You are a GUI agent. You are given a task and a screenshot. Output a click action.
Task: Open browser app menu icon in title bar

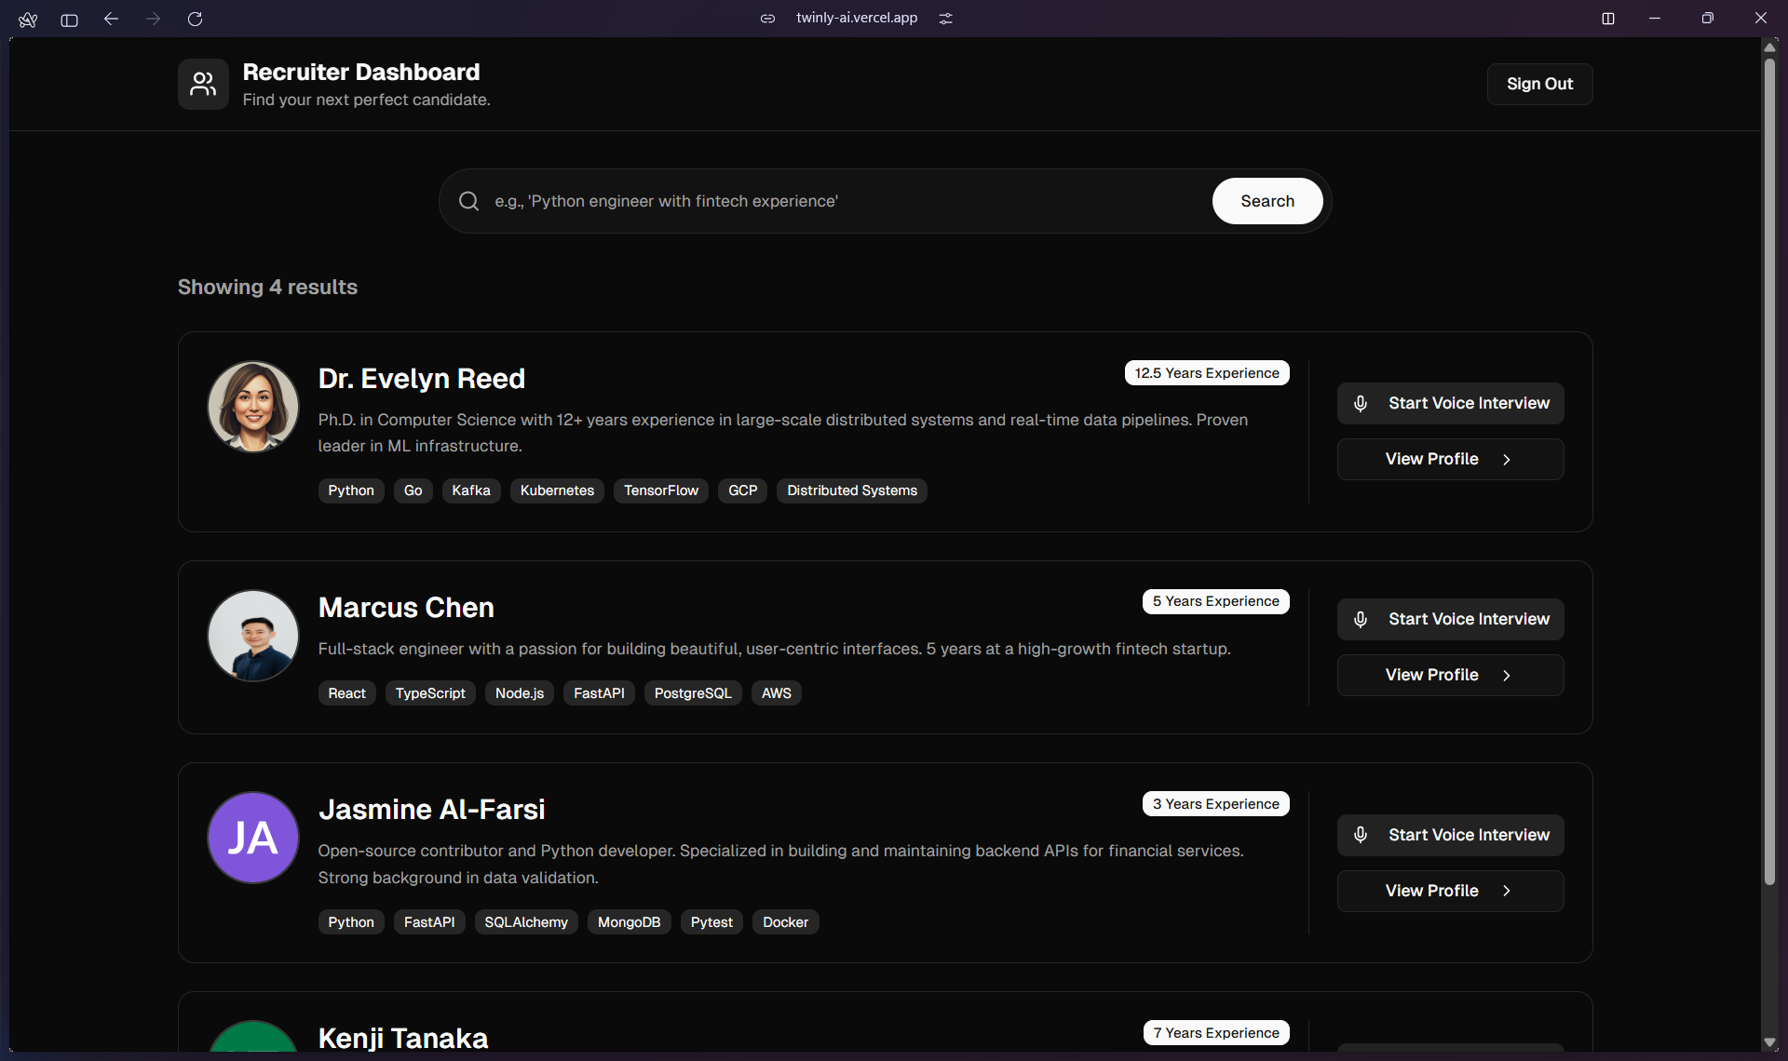click(28, 19)
